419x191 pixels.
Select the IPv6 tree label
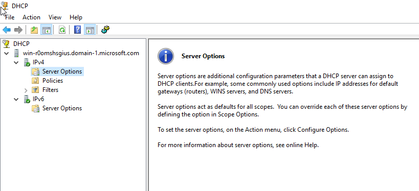38,99
